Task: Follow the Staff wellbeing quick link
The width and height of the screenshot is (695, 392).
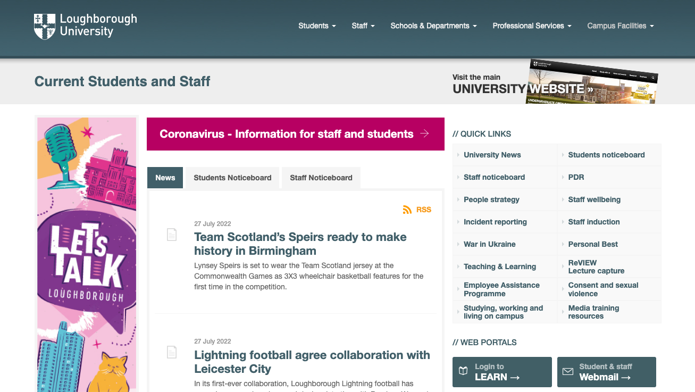Action: pos(594,199)
